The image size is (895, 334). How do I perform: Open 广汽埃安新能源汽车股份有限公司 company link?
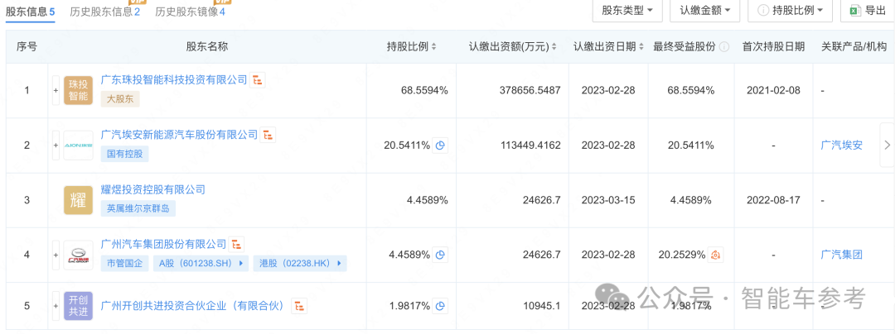click(x=179, y=134)
